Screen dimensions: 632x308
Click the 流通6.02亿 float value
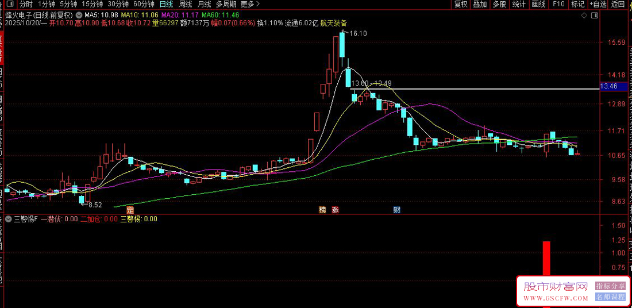tap(301, 23)
